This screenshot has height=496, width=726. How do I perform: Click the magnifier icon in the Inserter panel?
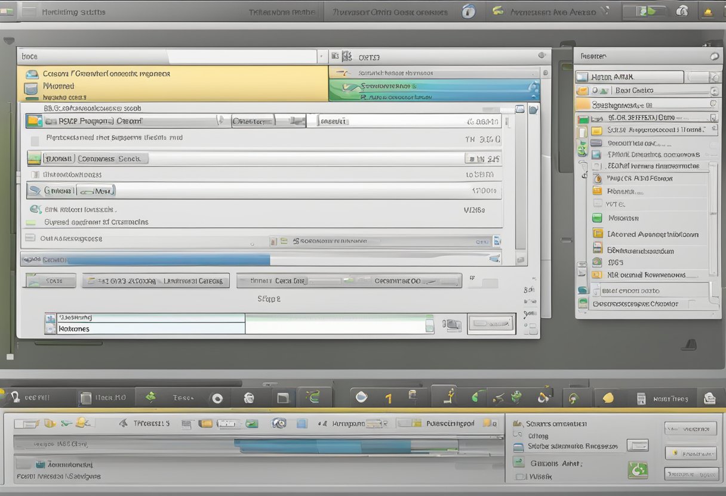pos(713,55)
